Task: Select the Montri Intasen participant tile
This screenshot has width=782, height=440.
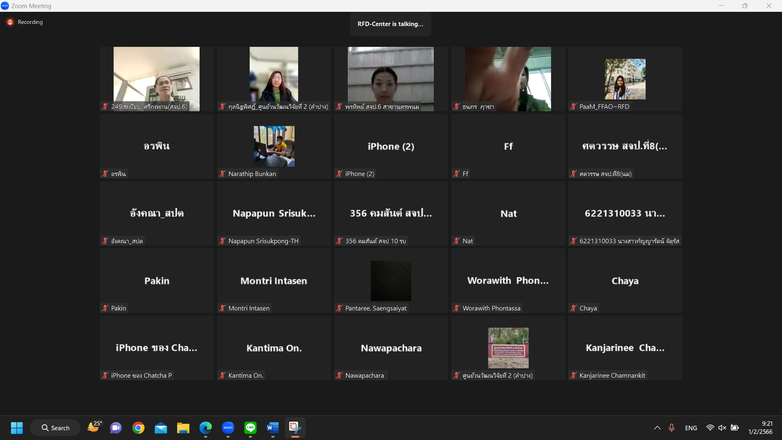Action: point(274,281)
